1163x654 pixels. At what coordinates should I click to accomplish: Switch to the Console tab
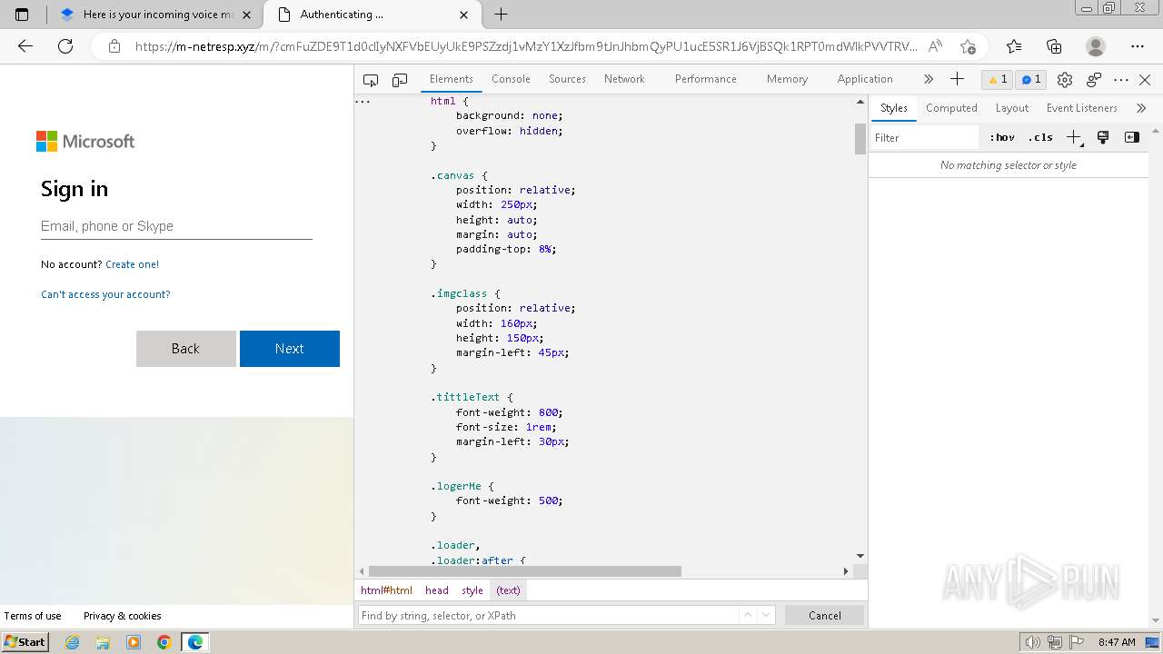[511, 79]
